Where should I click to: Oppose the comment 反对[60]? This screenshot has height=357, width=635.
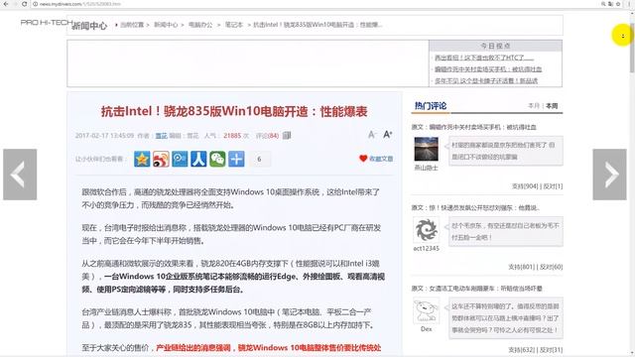[x=552, y=267]
